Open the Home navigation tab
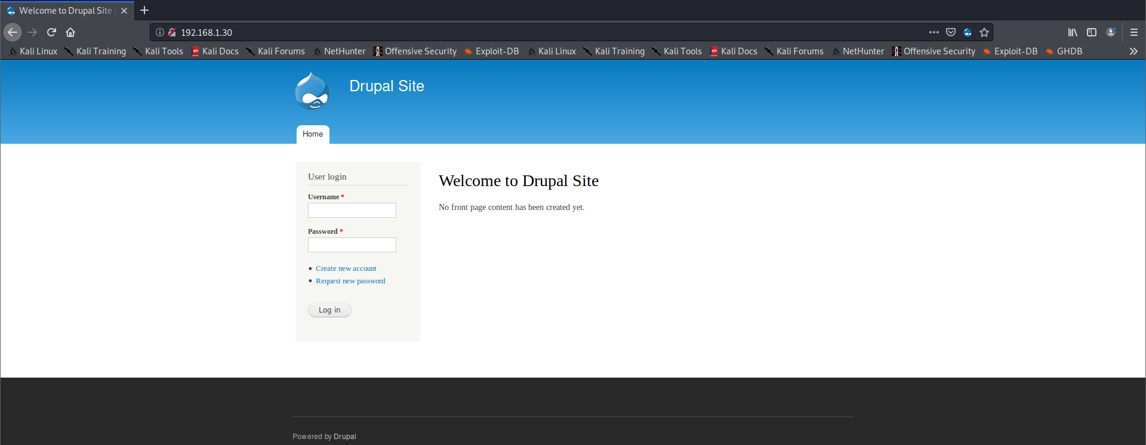This screenshot has height=445, width=1146. pos(313,134)
